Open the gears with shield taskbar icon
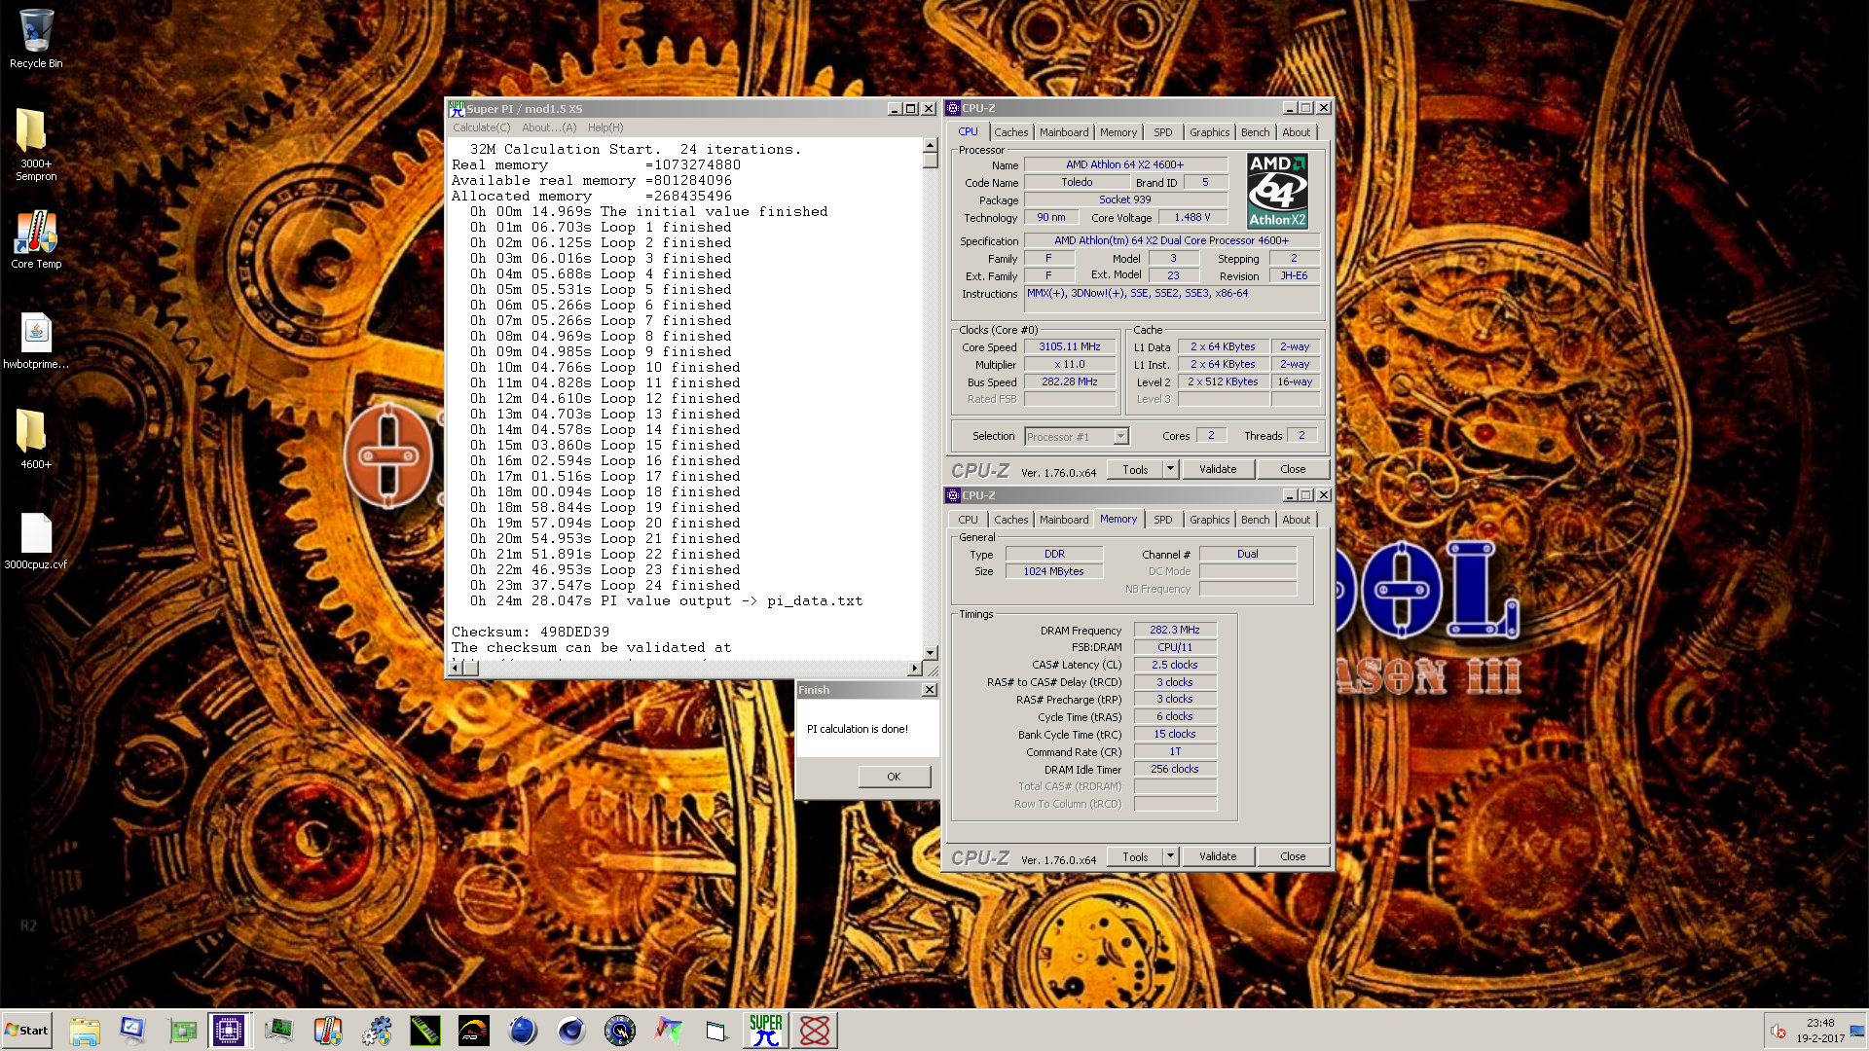 [x=377, y=1031]
